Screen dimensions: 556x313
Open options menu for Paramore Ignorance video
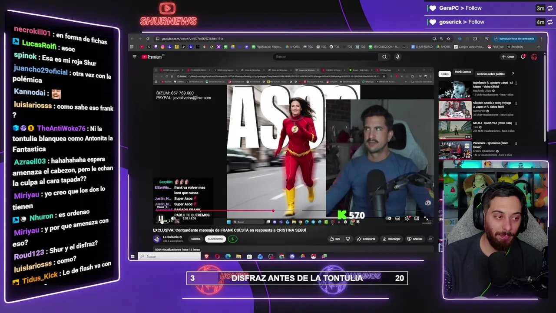click(x=516, y=143)
